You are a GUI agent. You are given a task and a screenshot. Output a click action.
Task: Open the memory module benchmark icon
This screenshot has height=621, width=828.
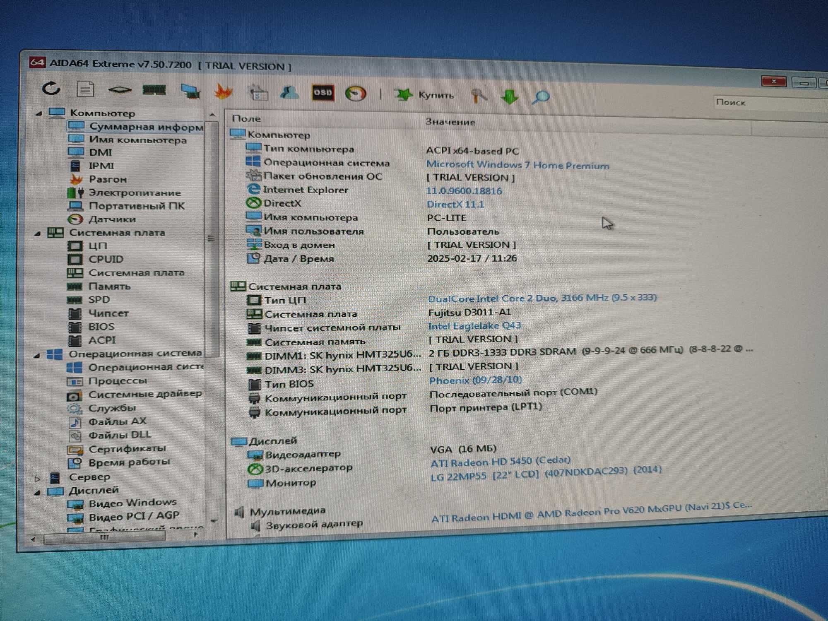154,90
